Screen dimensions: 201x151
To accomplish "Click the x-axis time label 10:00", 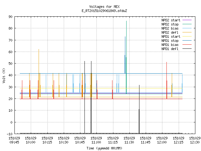I will (x=30, y=142).
